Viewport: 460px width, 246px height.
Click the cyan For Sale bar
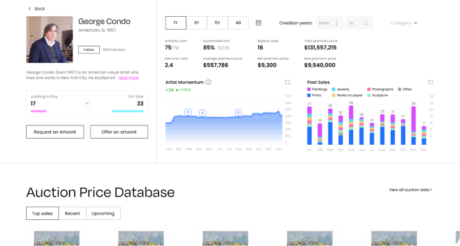click(x=128, y=111)
